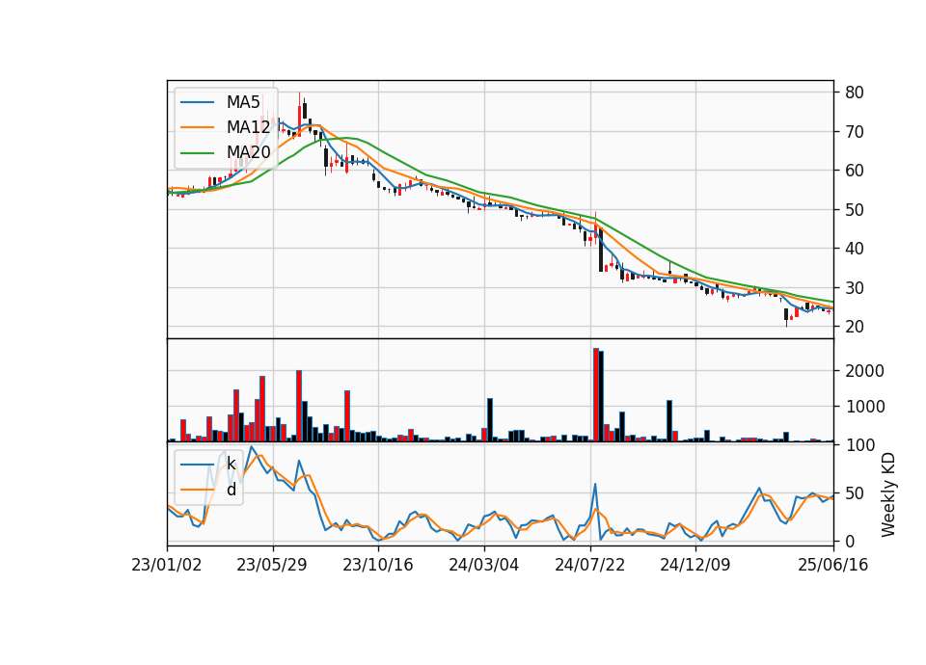Click the orange MA12 legend line sample

click(197, 127)
